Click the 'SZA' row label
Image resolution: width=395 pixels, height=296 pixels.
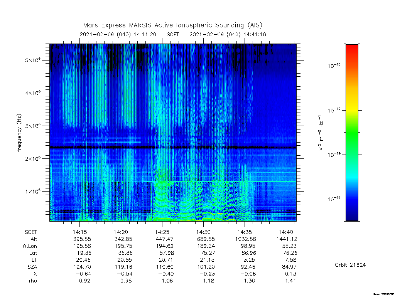(x=32, y=267)
